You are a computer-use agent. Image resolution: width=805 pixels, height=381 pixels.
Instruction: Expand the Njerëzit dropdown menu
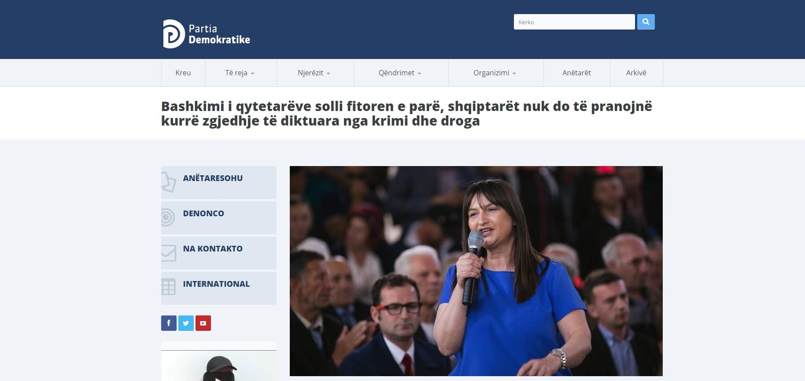(314, 73)
